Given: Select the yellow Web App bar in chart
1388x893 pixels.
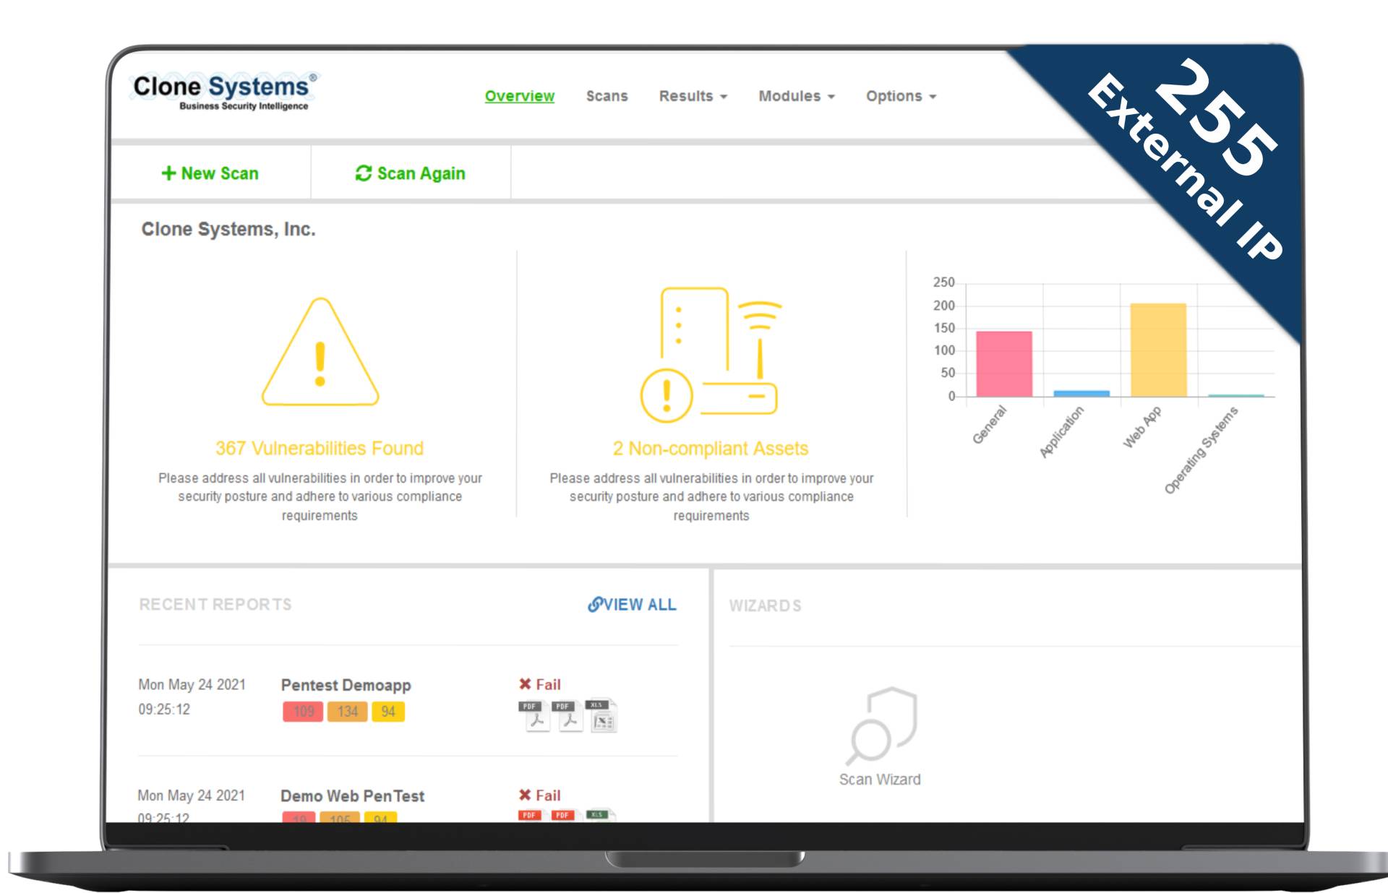Looking at the screenshot, I should point(1158,350).
